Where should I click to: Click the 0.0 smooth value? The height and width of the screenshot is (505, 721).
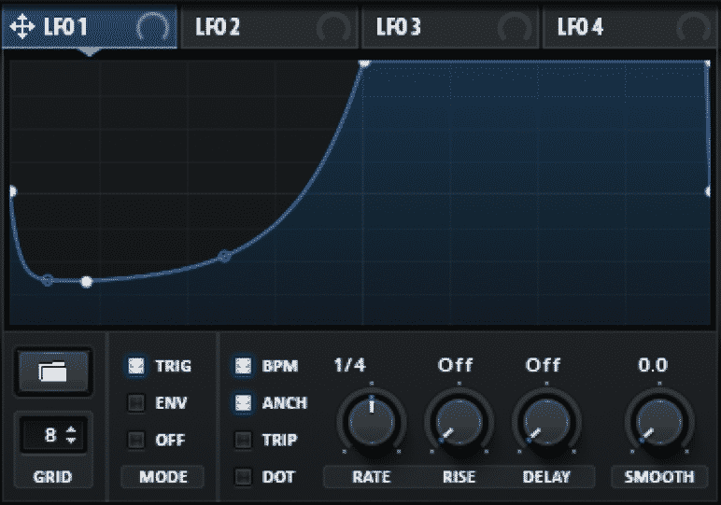[653, 365]
